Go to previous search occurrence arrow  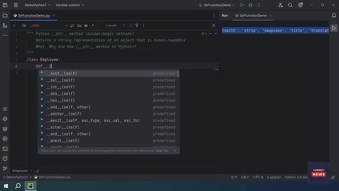tap(124, 25)
